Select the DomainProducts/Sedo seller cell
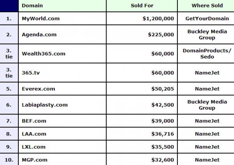 tap(207, 53)
